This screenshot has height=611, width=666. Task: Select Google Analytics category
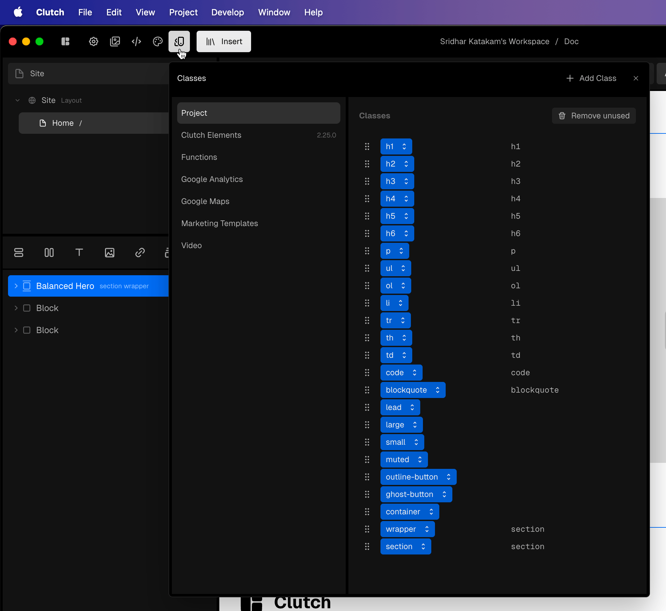pos(259,179)
